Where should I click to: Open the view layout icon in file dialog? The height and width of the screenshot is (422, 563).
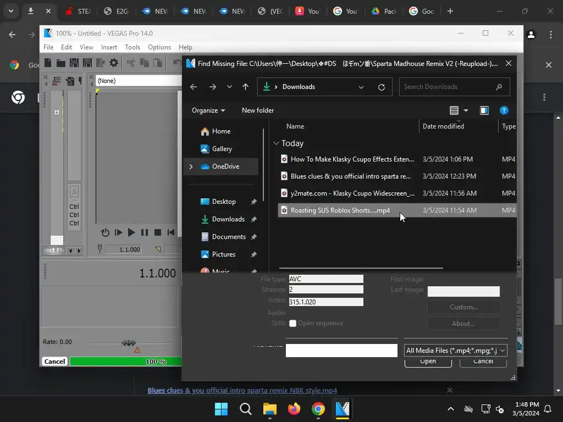click(x=454, y=110)
